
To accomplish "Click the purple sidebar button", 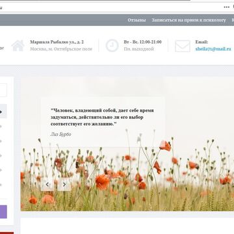I will (x=3, y=212).
